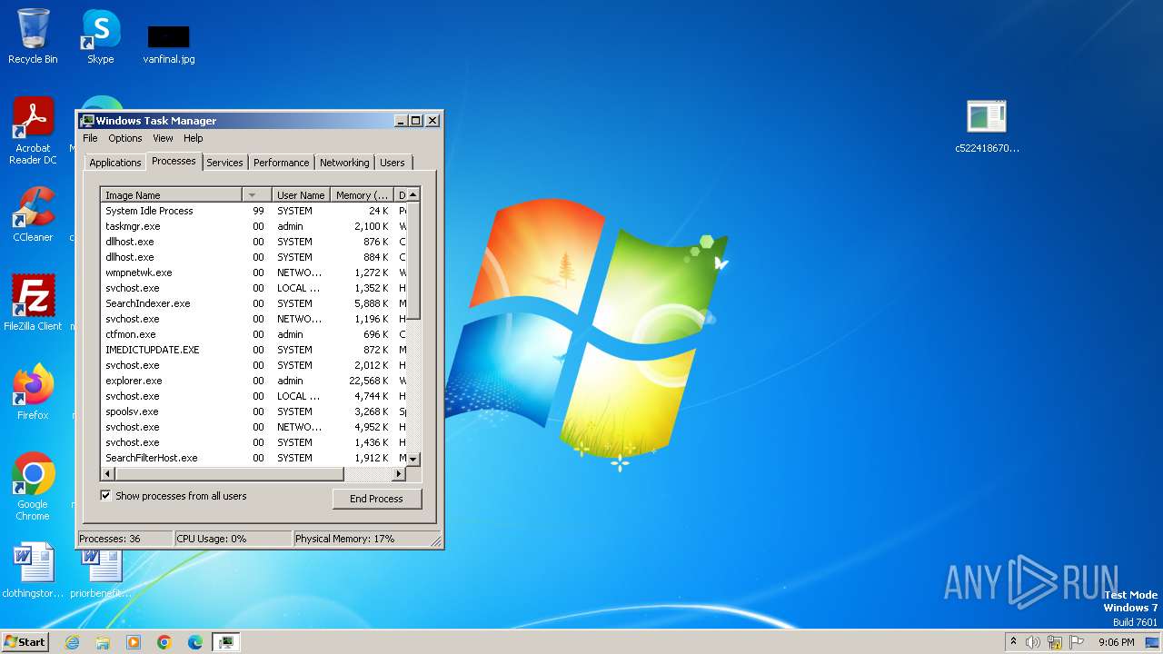
Task: Click the End Process button
Action: (x=377, y=499)
